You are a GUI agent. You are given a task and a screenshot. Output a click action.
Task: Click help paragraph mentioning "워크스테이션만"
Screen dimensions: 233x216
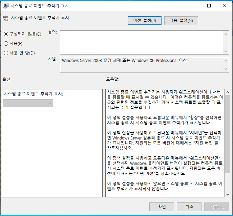[165, 166]
